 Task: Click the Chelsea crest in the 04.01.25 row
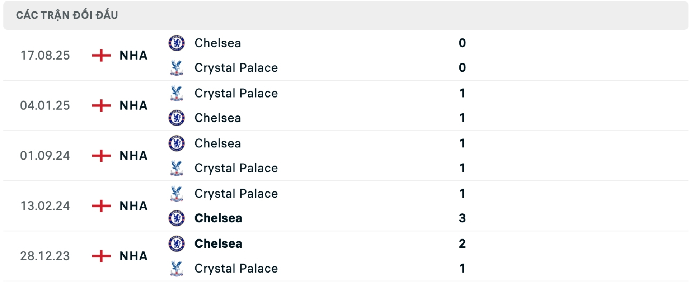[x=176, y=118]
